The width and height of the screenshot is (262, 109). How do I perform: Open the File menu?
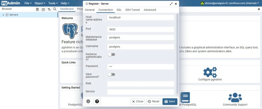pos(28,3)
